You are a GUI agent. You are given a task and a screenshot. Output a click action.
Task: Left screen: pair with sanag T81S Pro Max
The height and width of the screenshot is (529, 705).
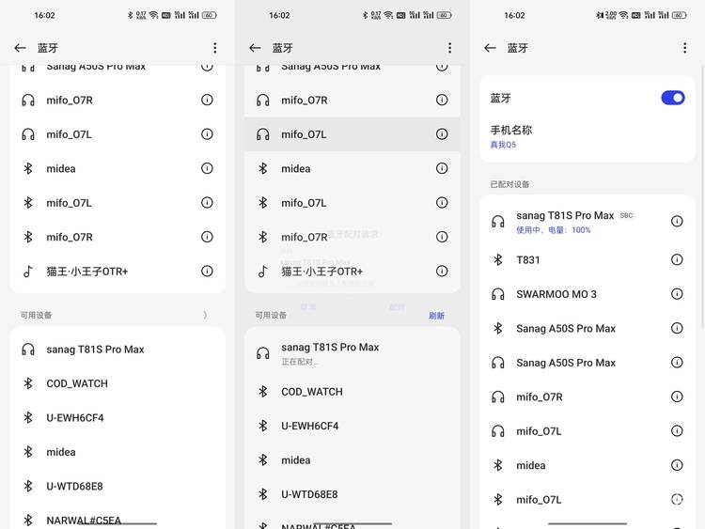tap(117, 350)
